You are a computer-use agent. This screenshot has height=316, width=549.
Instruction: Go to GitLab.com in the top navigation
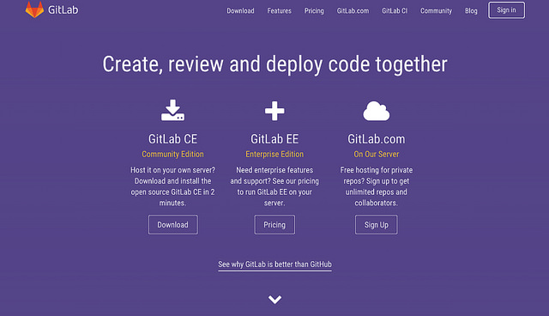click(x=353, y=11)
